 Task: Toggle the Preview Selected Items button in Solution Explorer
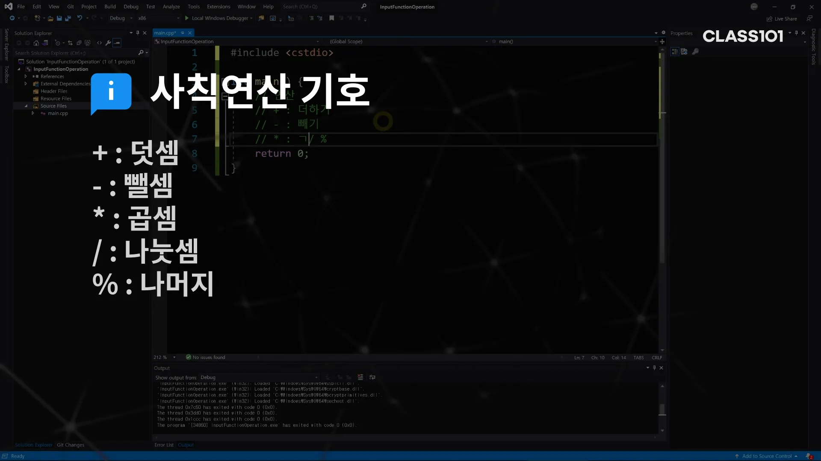click(117, 43)
